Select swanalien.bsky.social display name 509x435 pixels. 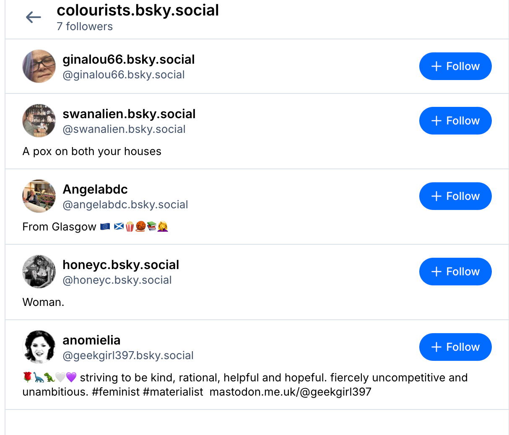tap(129, 114)
